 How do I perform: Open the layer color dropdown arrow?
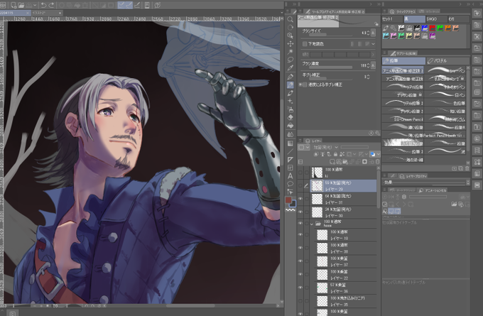(x=379, y=154)
